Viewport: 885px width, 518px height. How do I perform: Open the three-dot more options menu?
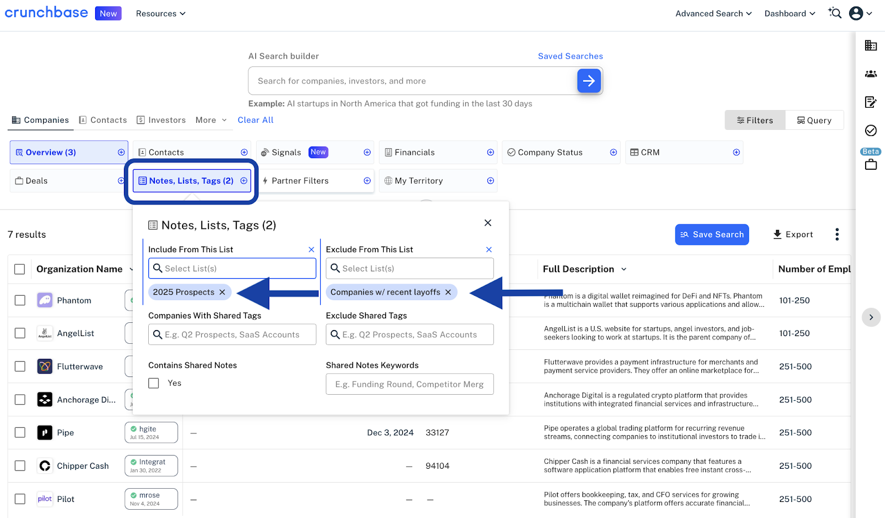(x=837, y=234)
